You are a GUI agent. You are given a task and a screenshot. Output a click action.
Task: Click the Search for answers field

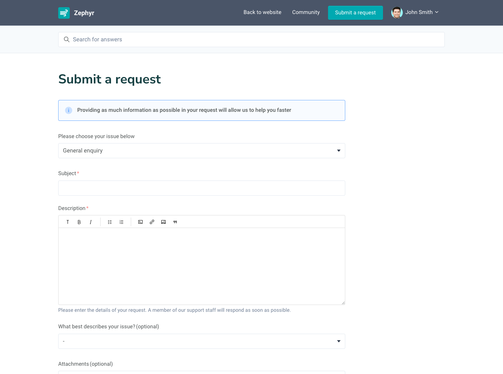(x=251, y=40)
